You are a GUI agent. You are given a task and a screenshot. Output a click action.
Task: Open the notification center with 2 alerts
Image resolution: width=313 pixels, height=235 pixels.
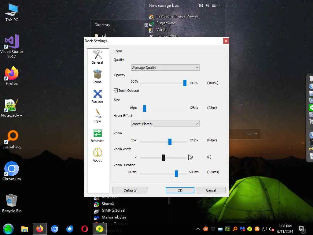(301, 229)
